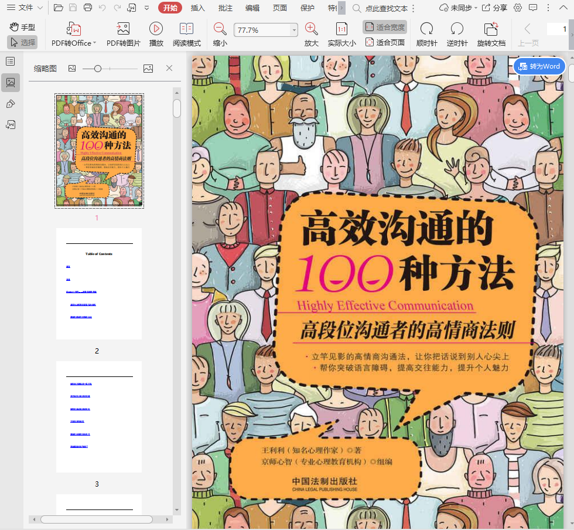Click the 转为Word convert button
Screen dimensions: 574x530
(x=539, y=66)
